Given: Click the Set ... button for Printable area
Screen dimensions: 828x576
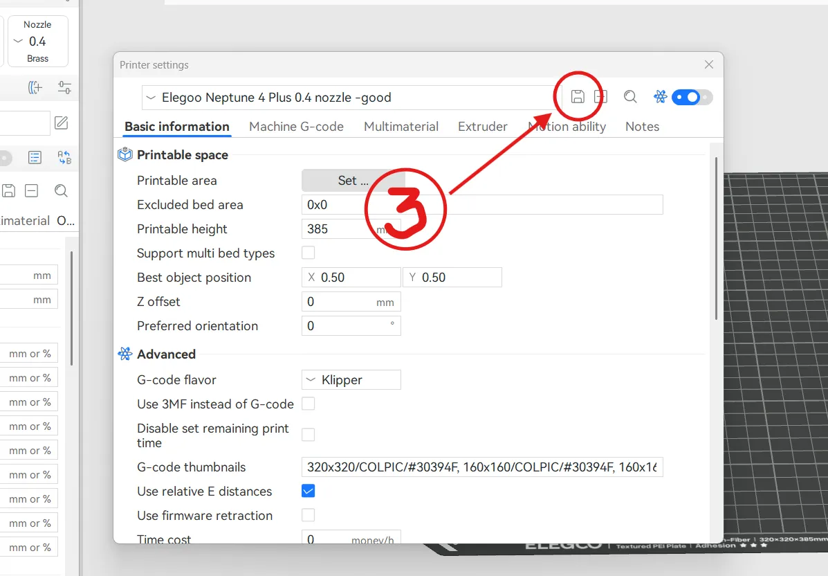Looking at the screenshot, I should pyautogui.click(x=353, y=181).
